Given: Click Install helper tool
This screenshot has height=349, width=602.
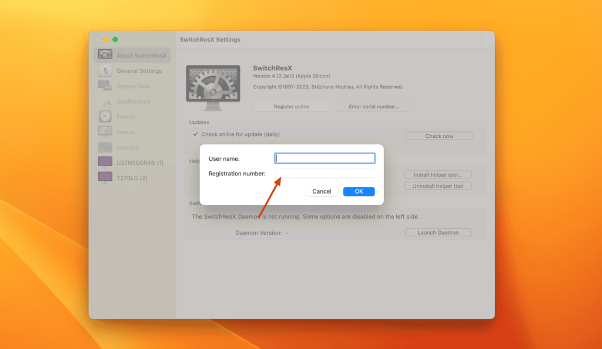Looking at the screenshot, I should pos(437,174).
